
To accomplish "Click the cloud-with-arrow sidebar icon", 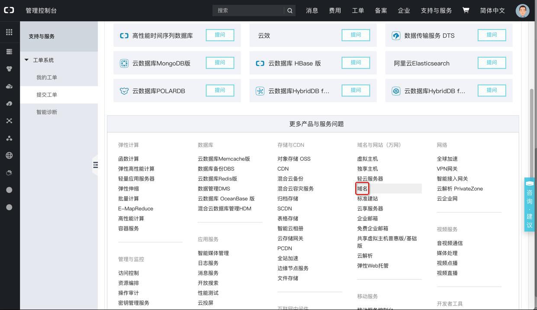I will tap(9, 103).
